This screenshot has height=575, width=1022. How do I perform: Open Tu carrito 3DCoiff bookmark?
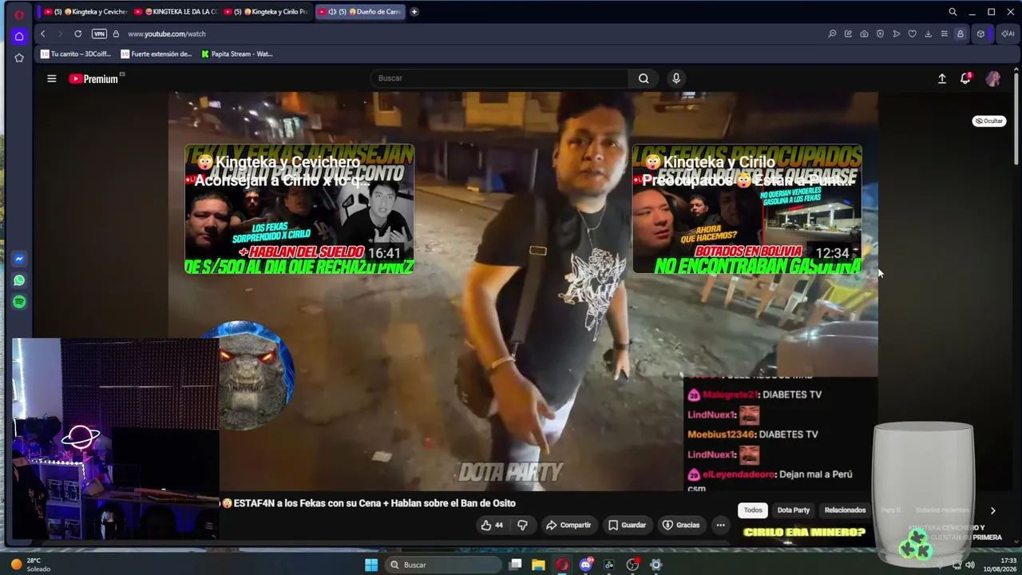[x=76, y=54]
